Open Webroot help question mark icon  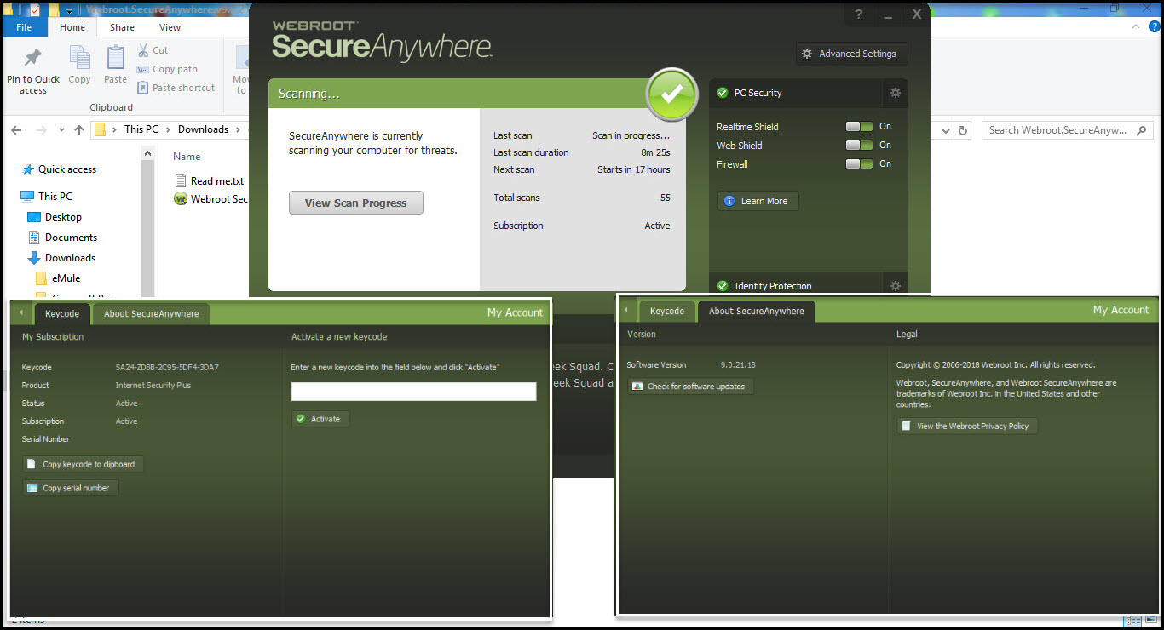pos(859,14)
